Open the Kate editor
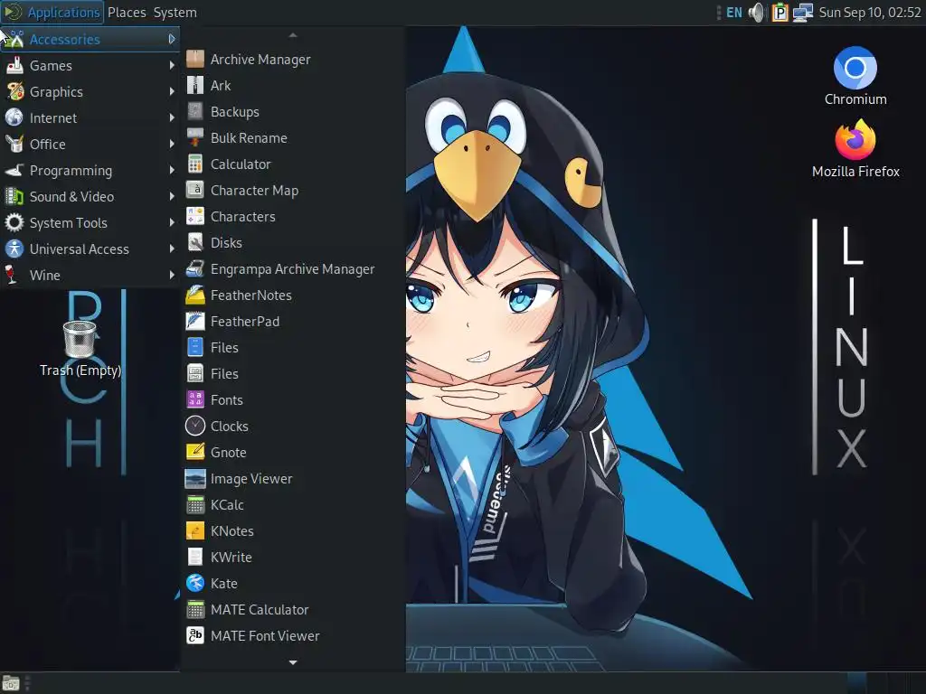926x694 pixels. 293,583
